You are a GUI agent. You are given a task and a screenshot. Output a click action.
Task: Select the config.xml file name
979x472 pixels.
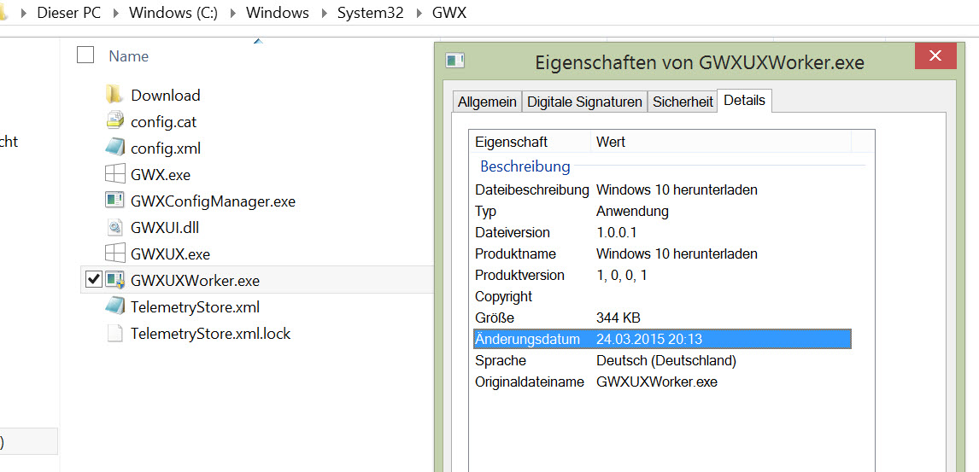(x=166, y=148)
